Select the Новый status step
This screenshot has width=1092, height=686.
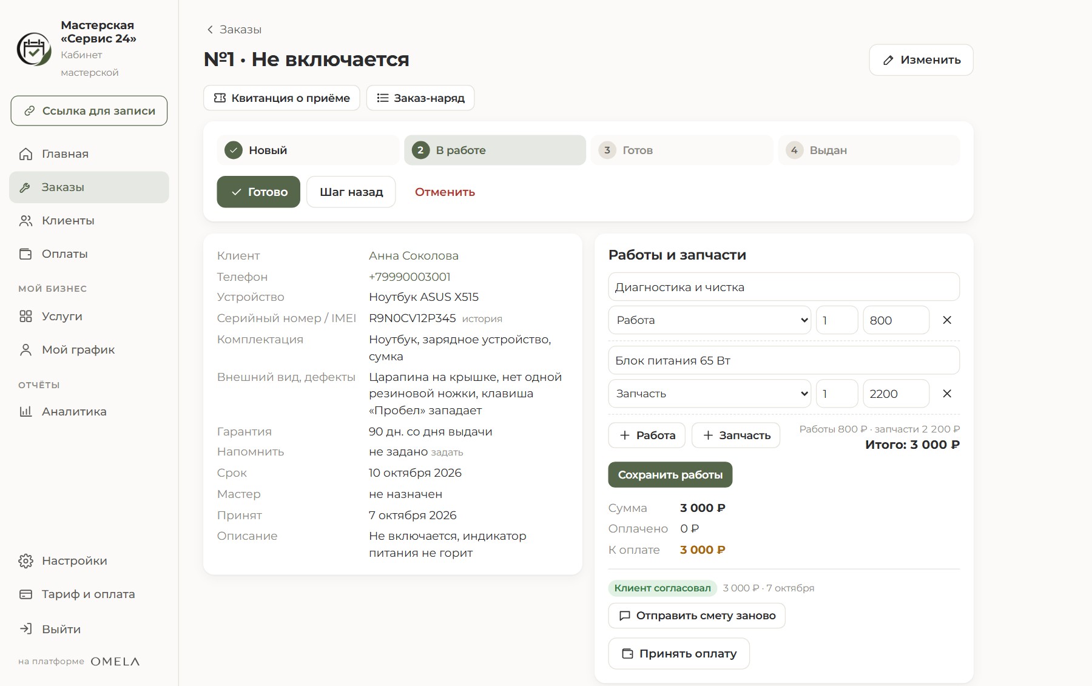pos(308,150)
